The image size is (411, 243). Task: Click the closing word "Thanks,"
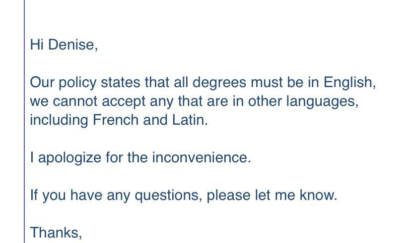coord(56,233)
